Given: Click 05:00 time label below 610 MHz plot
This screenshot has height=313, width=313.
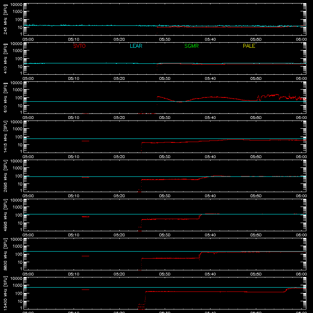Looking at the screenshot, I should pyautogui.click(x=28, y=118).
